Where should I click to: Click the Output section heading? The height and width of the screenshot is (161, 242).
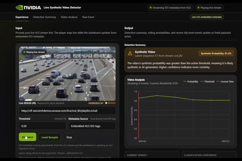click(x=129, y=28)
